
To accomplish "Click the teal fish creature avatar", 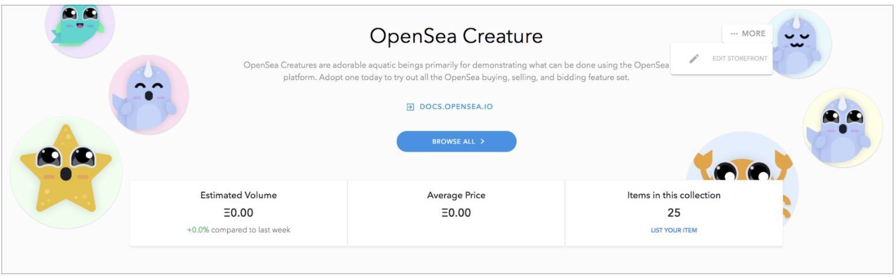I will click(80, 25).
